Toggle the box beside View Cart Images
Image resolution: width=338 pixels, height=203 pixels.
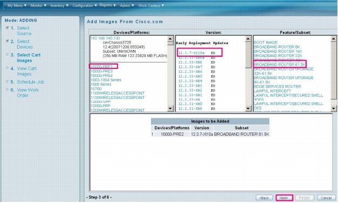click(7, 68)
